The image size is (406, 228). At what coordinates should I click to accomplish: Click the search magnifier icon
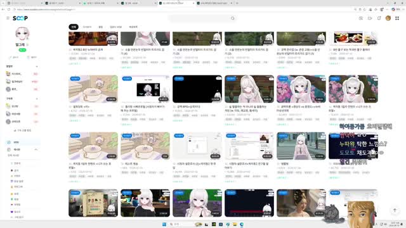click(233, 18)
